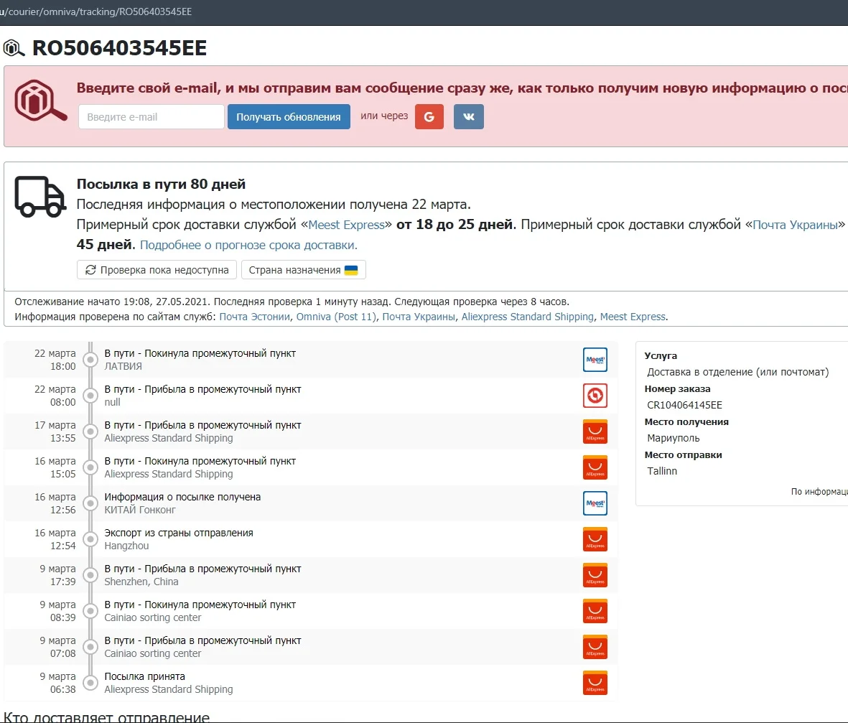The height and width of the screenshot is (723, 848).
Task: Click the large parcel magnifier icon in pink banner
Action: (x=40, y=101)
